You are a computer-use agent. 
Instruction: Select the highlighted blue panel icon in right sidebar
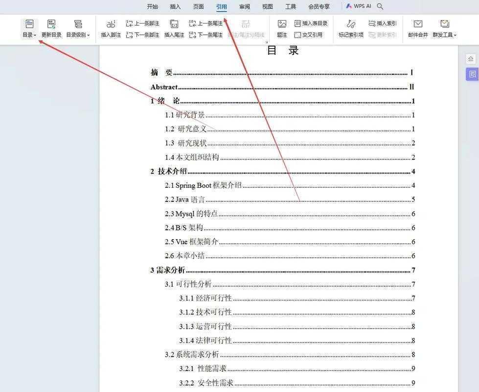tap(471, 74)
